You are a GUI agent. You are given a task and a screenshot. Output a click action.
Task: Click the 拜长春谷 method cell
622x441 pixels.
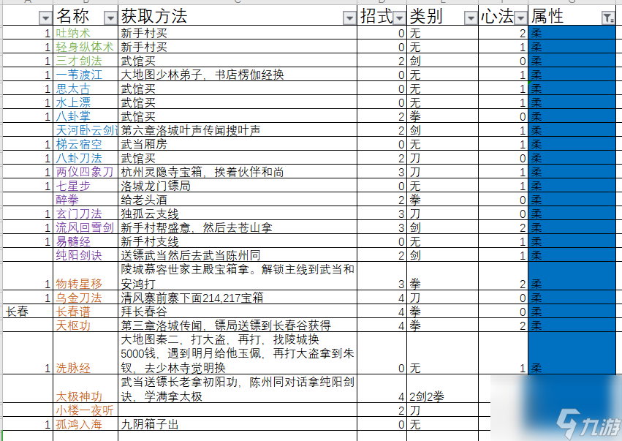pos(238,312)
